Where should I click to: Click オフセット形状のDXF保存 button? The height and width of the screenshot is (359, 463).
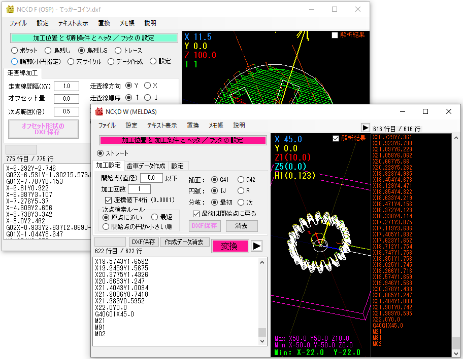[43, 129]
